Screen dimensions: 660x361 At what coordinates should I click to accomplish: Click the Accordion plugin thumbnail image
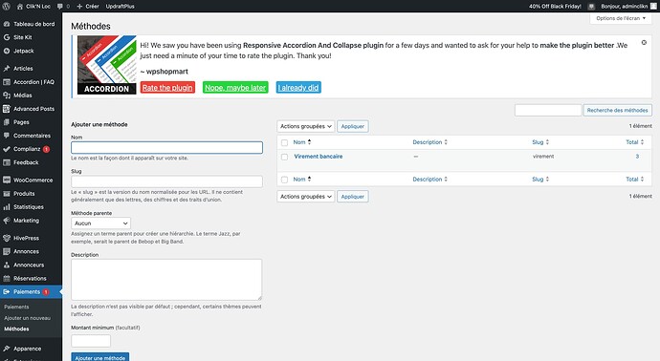(x=107, y=65)
